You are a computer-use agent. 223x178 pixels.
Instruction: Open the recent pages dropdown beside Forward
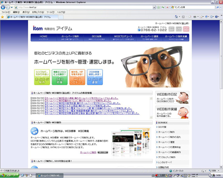(x=12, y=7)
